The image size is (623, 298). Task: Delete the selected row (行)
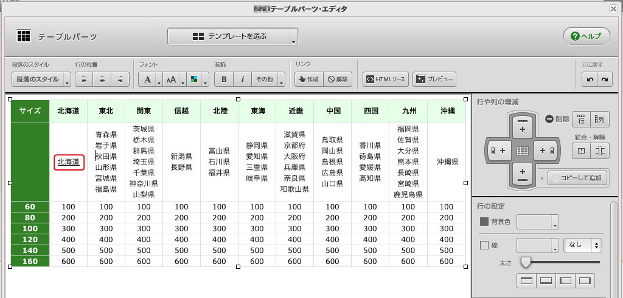click(581, 119)
